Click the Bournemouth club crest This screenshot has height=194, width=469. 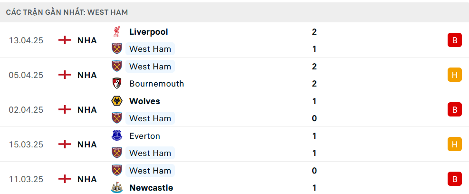coord(116,84)
